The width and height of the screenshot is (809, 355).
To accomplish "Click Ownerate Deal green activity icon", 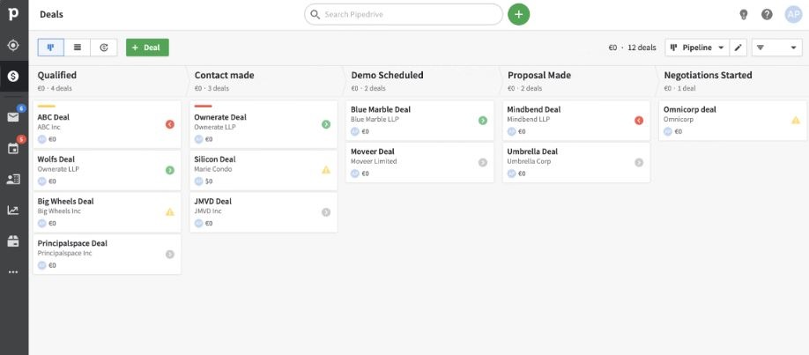I will (x=326, y=124).
